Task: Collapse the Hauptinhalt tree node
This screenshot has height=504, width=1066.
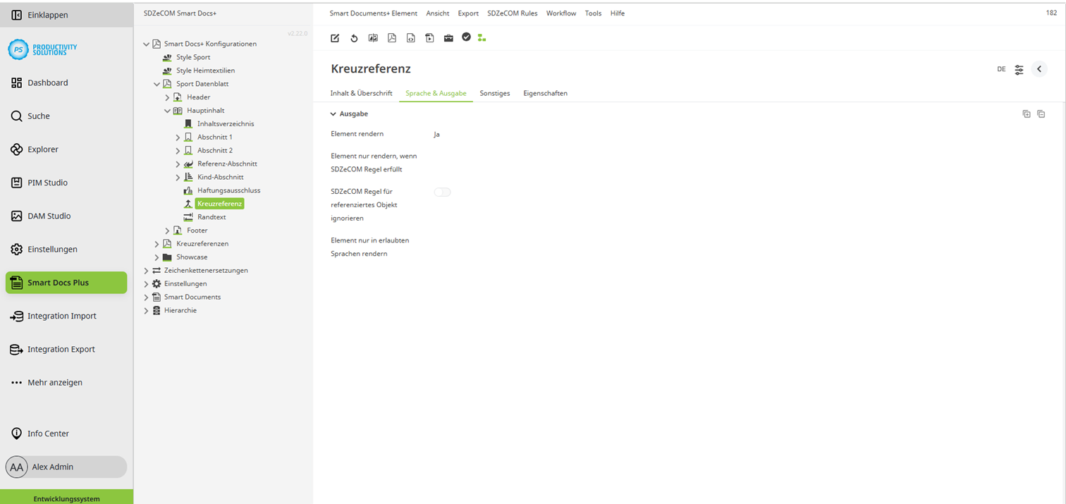Action: [x=168, y=111]
